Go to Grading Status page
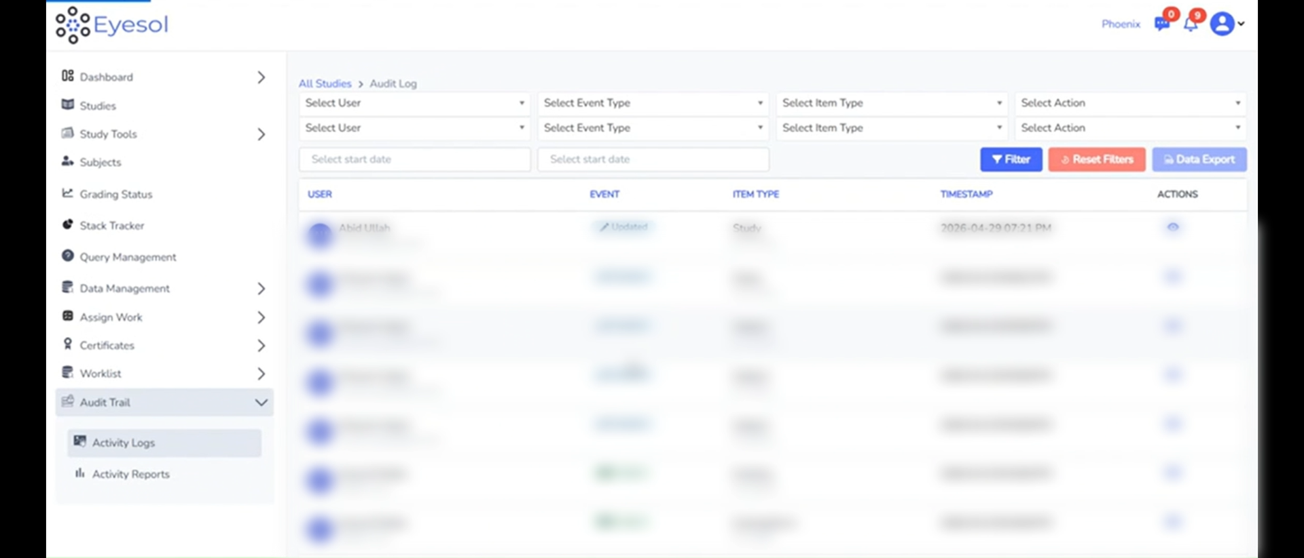 pyautogui.click(x=115, y=195)
